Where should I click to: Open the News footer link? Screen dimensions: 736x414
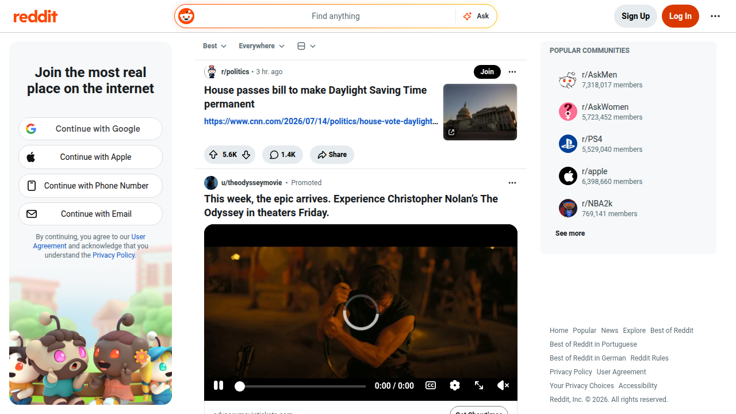pos(609,331)
